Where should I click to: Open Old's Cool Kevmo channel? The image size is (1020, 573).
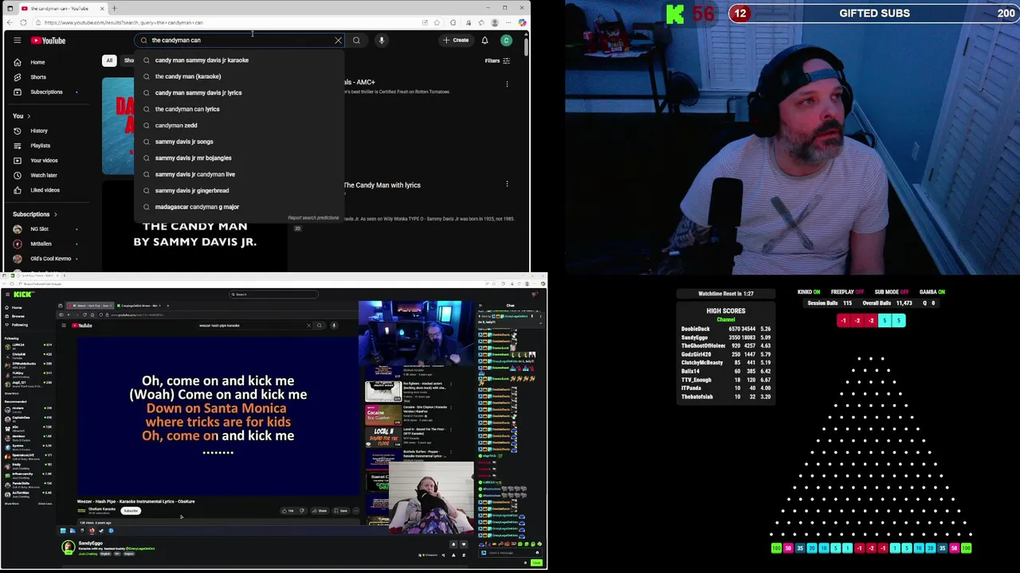50,259
